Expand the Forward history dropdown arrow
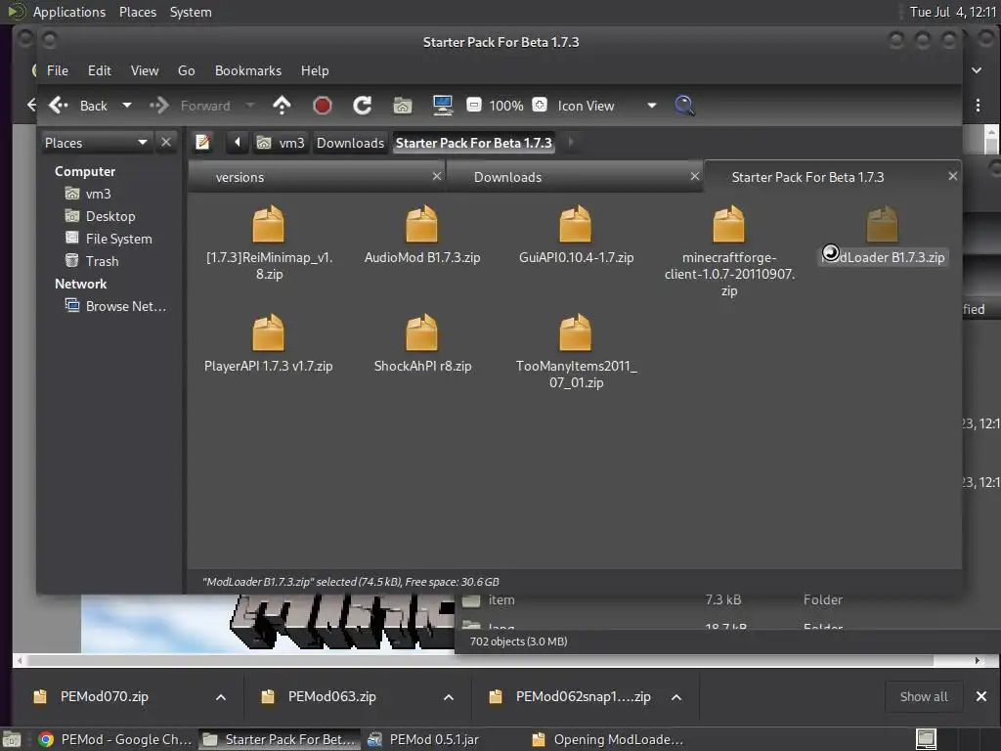Viewport: 1001px width, 751px height. click(250, 106)
